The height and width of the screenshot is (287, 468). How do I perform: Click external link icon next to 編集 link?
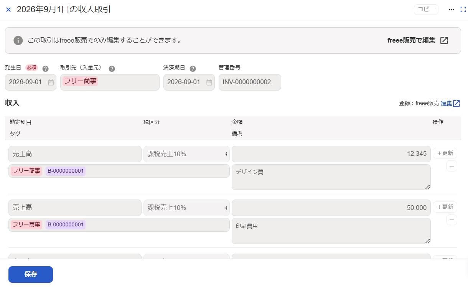[456, 103]
